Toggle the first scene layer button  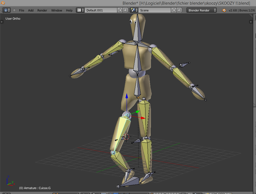[152, 193]
